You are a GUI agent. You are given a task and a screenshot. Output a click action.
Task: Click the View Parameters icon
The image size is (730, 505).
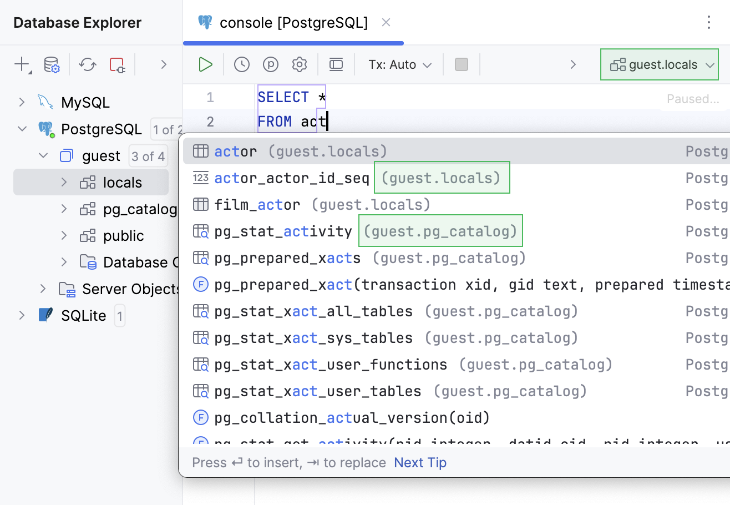point(270,64)
